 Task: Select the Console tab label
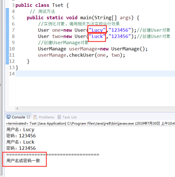point(18,117)
